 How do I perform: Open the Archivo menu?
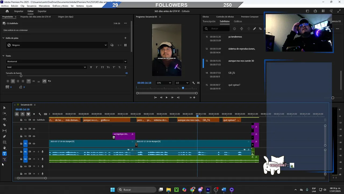click(x=5, y=6)
